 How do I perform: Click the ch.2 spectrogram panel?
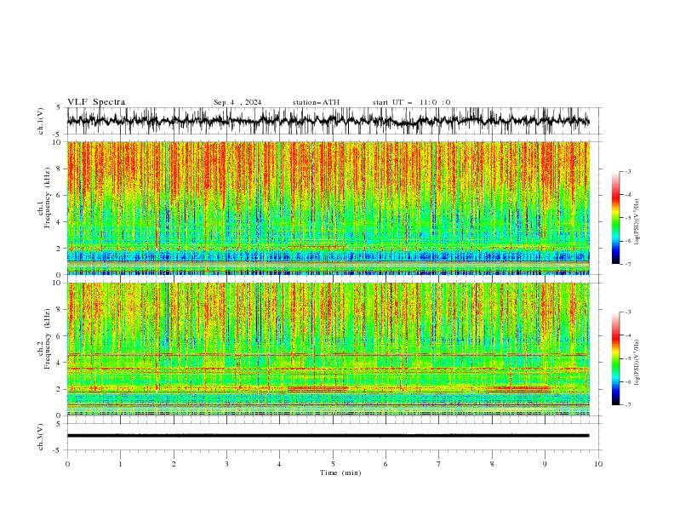(x=328, y=349)
